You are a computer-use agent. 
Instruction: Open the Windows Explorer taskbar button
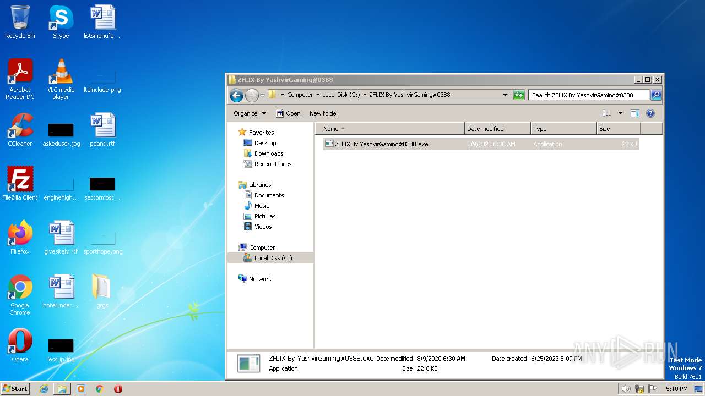(x=62, y=389)
